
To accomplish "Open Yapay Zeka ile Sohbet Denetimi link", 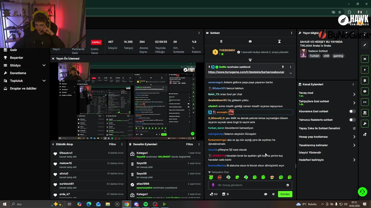I will pos(327,128).
